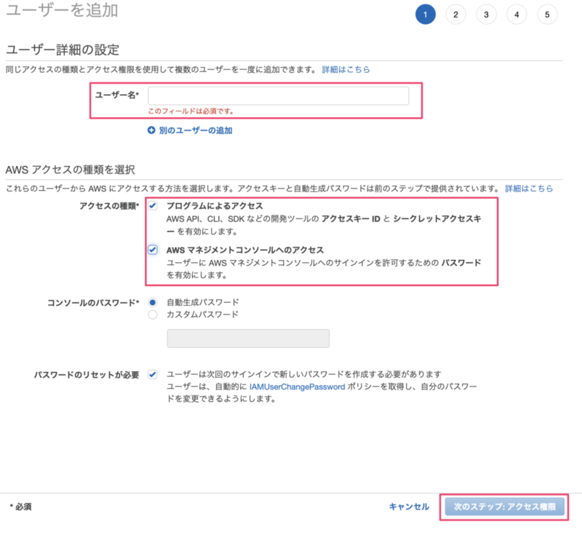
Task: Select the カスタムパスワード radio button
Action: pyautogui.click(x=153, y=315)
